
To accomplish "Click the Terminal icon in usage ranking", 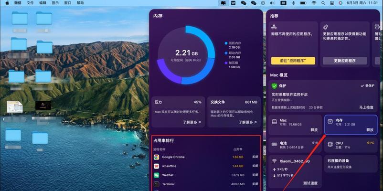I will 157,184.
